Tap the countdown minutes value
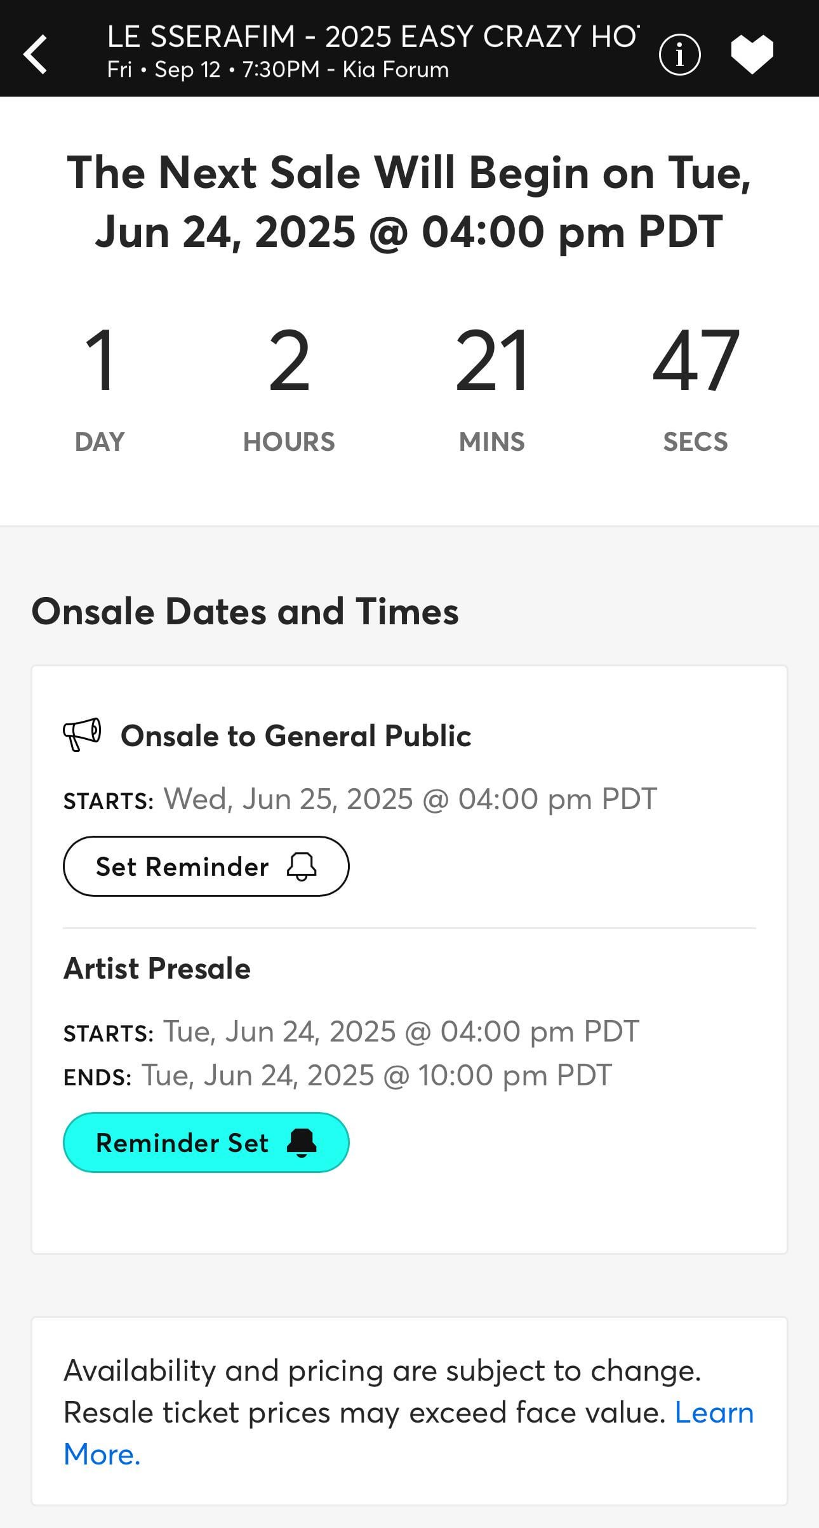The image size is (819, 1528). pyautogui.click(x=492, y=360)
